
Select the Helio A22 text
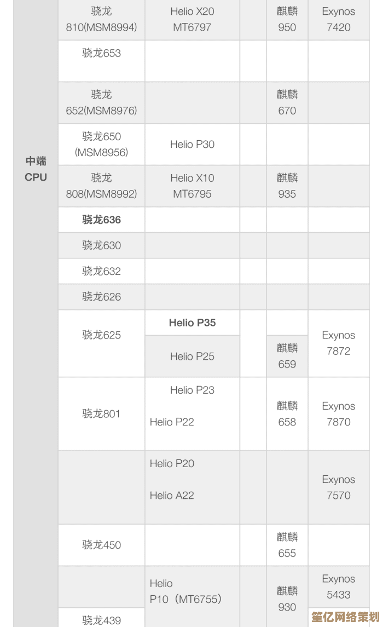pyautogui.click(x=172, y=496)
